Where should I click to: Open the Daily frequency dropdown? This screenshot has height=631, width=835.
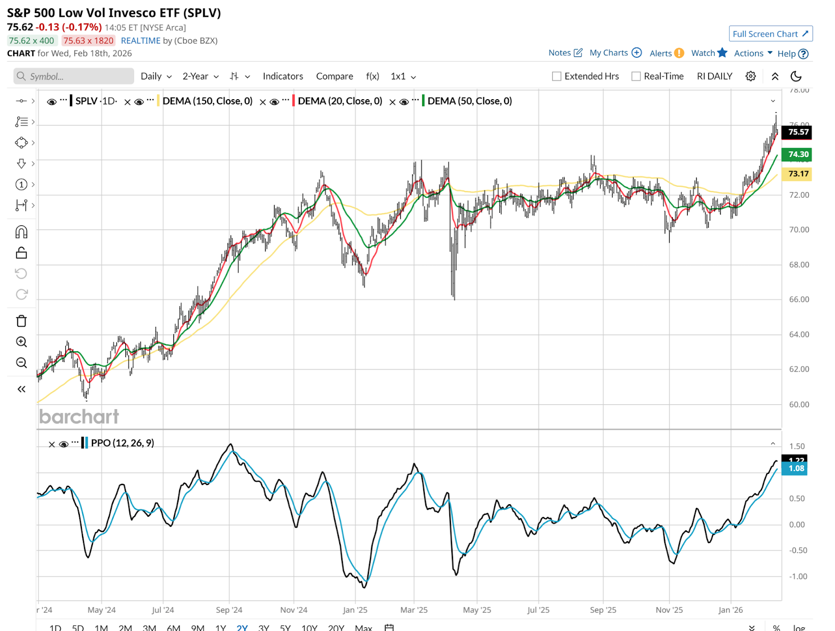156,76
